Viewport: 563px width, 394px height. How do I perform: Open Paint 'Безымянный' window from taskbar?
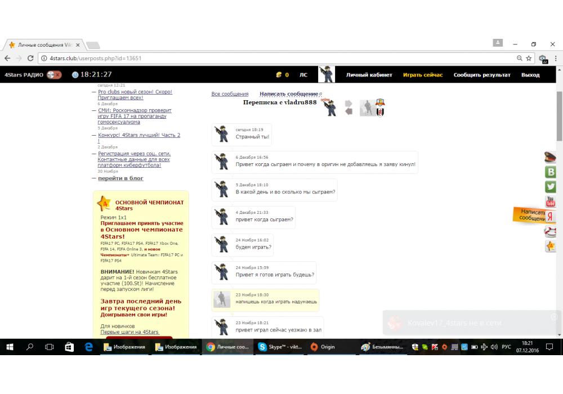coord(383,347)
